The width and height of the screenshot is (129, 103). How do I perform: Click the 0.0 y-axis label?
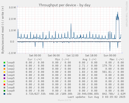[x=12, y=42]
